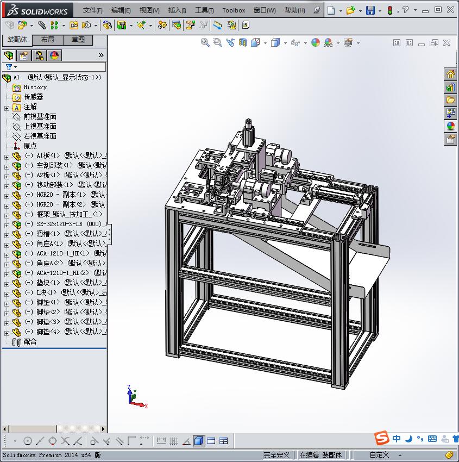Click the Zoom to Fit magnifier icon

pos(205,43)
